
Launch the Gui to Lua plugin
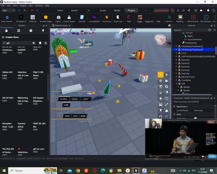(107, 19)
